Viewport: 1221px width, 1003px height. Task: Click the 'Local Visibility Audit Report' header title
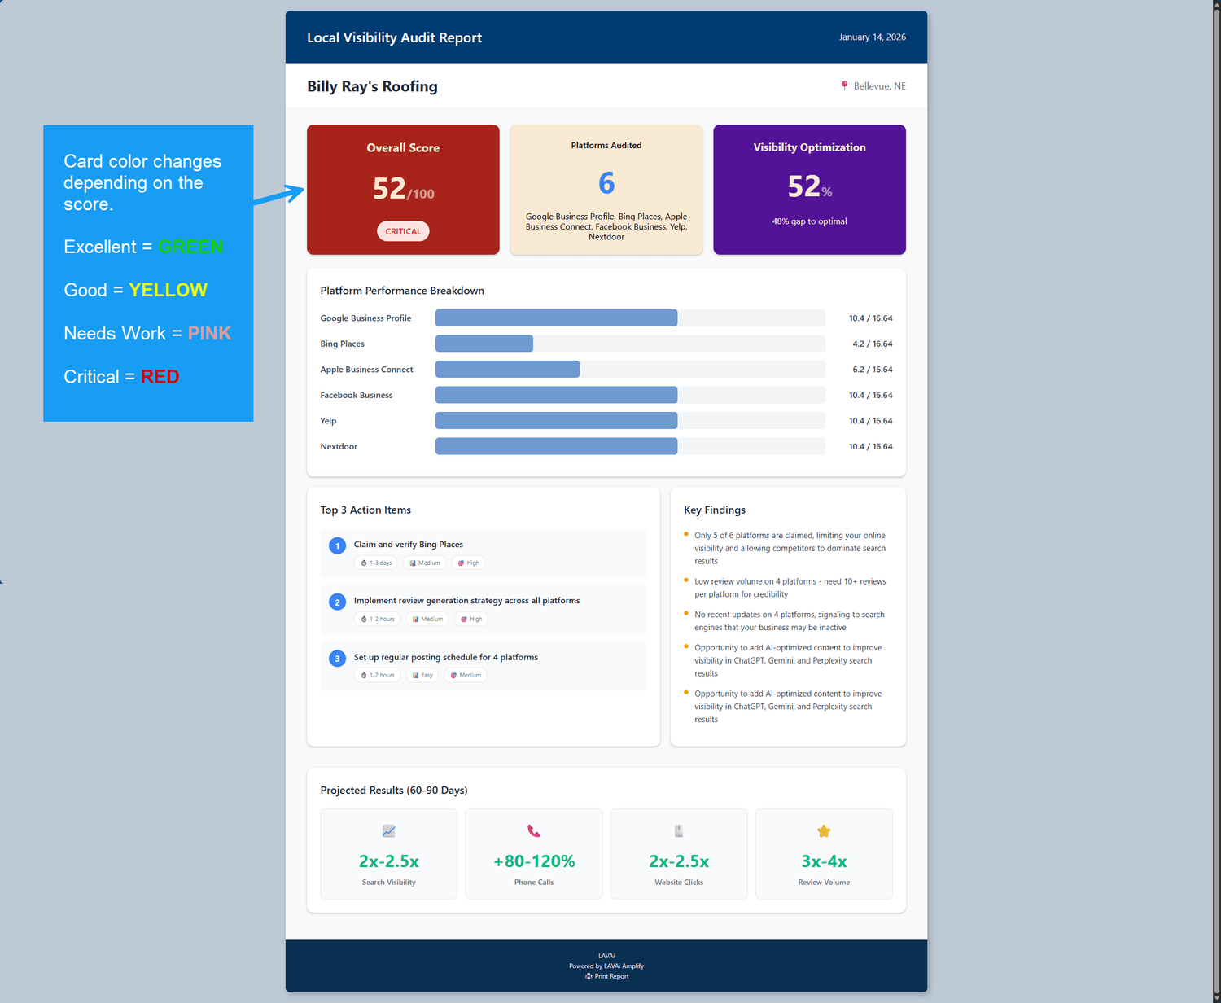[394, 37]
